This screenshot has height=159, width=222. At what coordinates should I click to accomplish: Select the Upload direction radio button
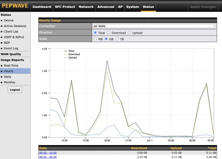click(129, 33)
